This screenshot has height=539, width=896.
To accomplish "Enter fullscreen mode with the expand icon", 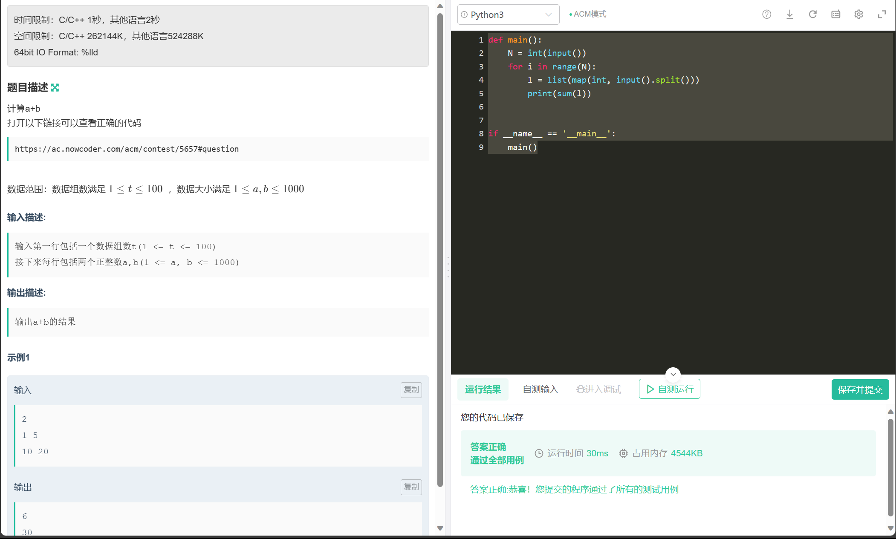I will pos(882,14).
